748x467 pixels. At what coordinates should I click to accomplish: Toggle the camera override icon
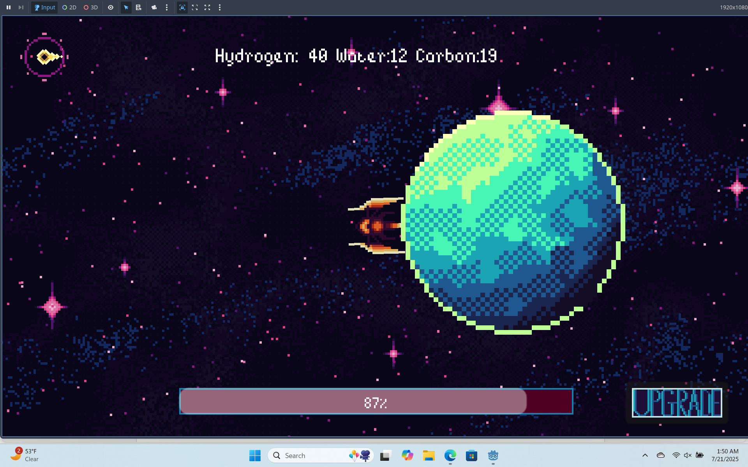(x=154, y=7)
